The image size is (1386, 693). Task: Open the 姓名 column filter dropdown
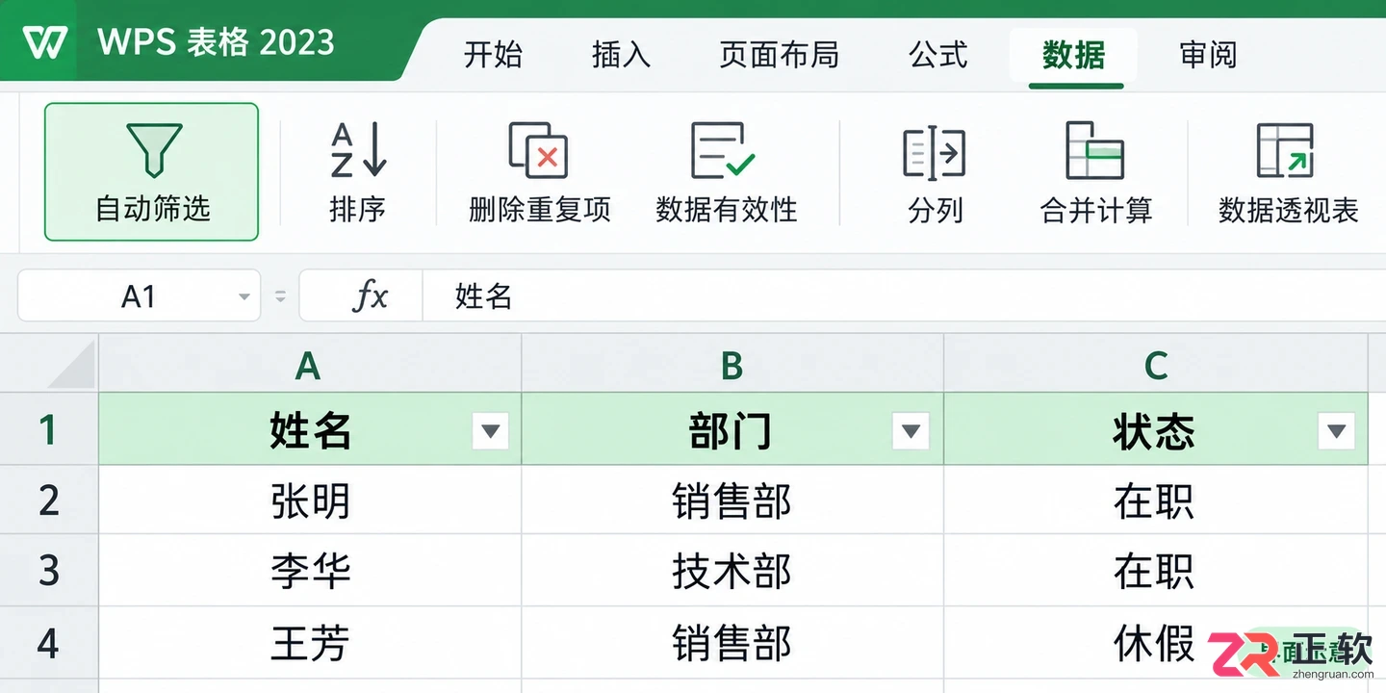click(x=490, y=430)
